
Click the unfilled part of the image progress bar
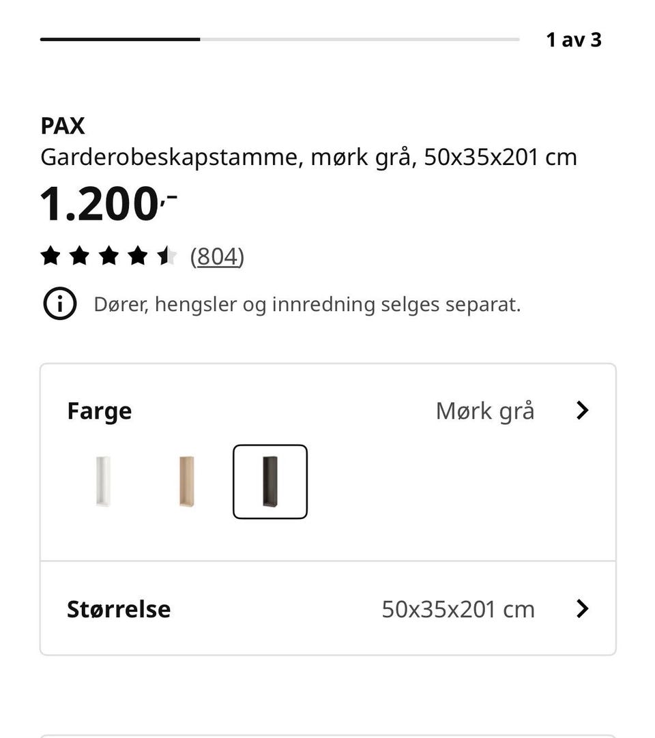(360, 40)
